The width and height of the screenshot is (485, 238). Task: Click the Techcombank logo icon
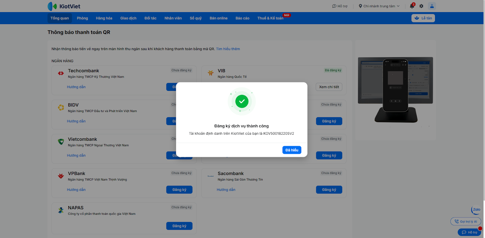[x=61, y=73]
